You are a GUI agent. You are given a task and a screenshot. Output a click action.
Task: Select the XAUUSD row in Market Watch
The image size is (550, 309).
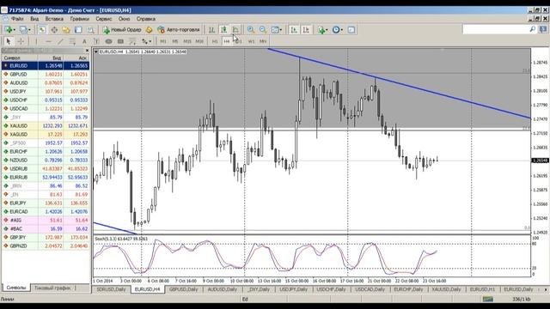pos(46,126)
